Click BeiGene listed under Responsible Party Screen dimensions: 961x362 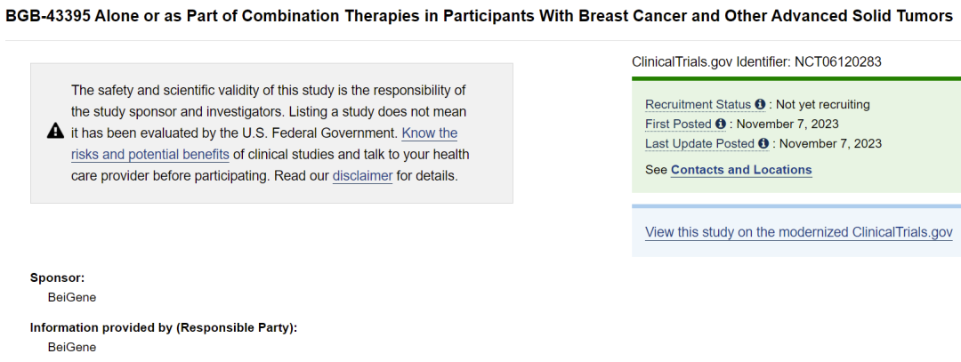tap(72, 347)
